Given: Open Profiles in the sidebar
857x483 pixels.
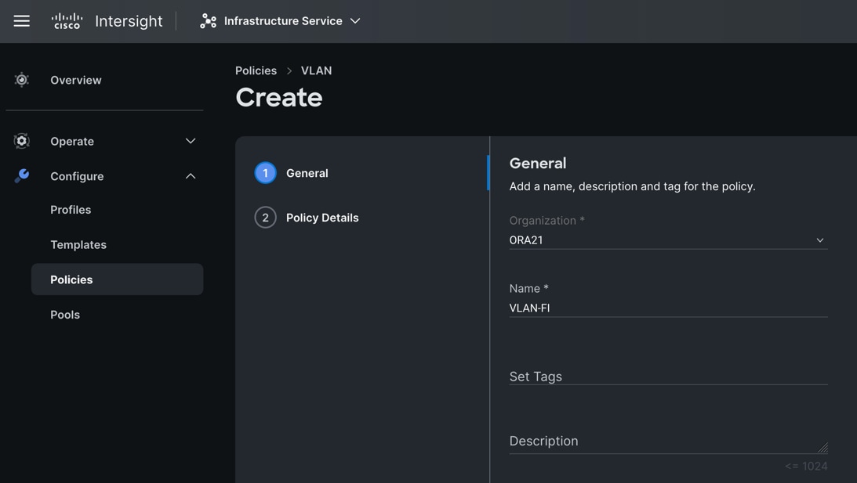Looking at the screenshot, I should (71, 210).
